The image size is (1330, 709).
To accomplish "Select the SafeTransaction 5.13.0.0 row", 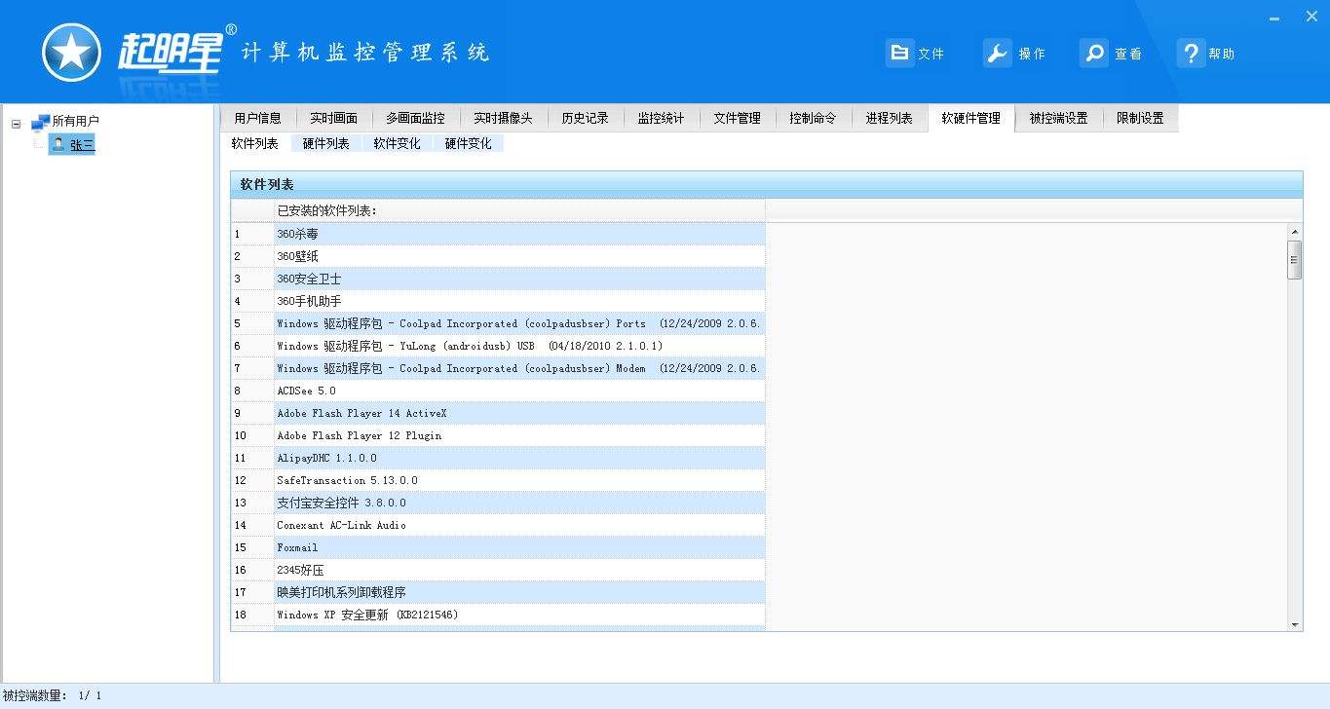I will pyautogui.click(x=498, y=480).
